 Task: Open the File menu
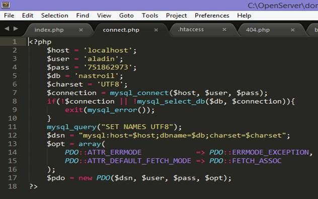pyautogui.click(x=9, y=16)
